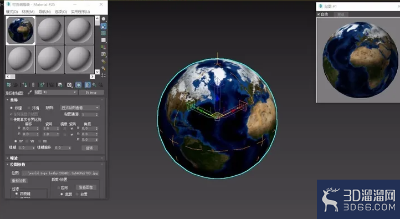
Task: Toggle the V 瓷砖 tile checkbox
Action: point(72,134)
